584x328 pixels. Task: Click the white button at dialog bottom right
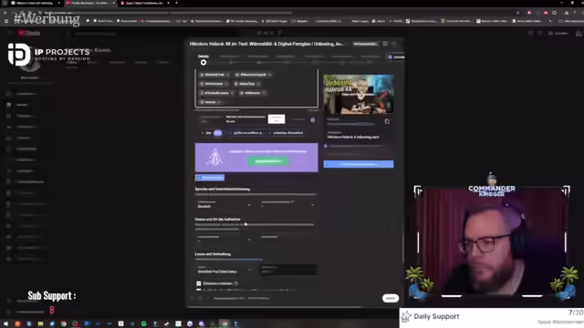(x=391, y=298)
